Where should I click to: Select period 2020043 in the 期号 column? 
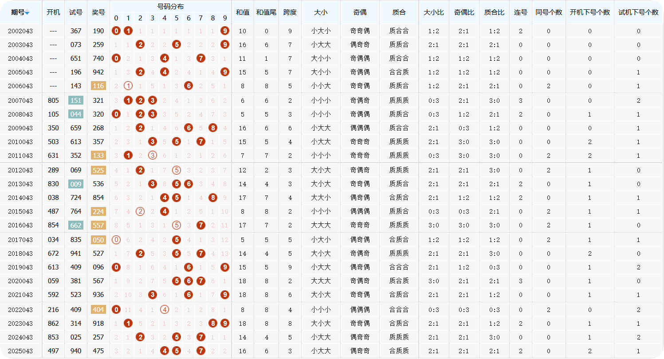[x=20, y=281]
